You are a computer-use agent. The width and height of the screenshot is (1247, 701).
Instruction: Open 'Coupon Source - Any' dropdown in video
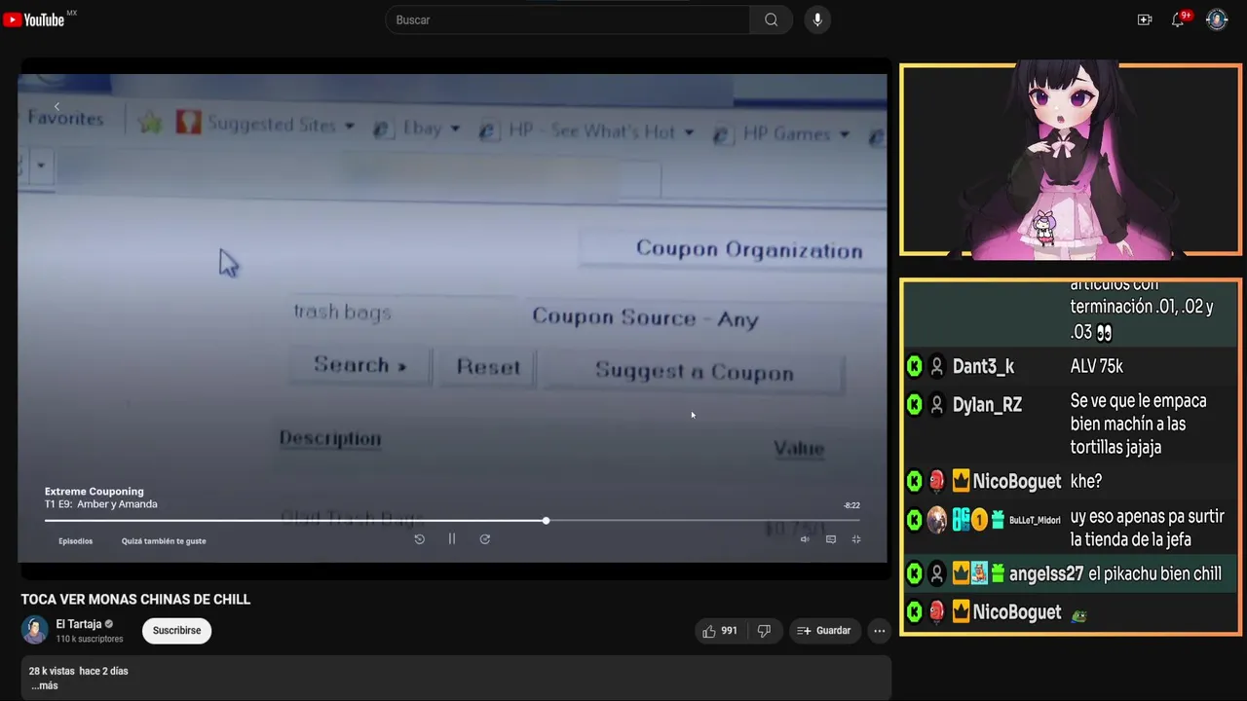645,317
